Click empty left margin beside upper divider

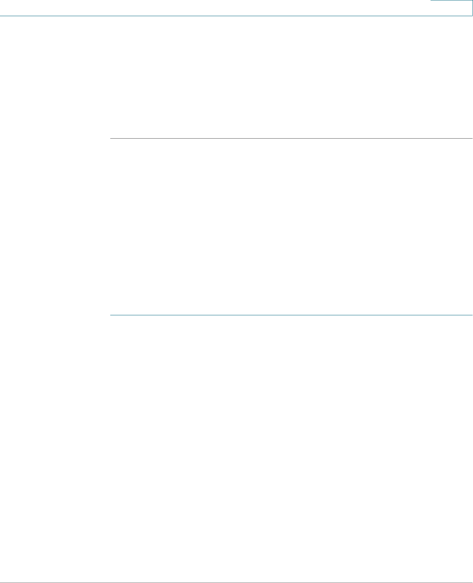pyautogui.click(x=55, y=138)
